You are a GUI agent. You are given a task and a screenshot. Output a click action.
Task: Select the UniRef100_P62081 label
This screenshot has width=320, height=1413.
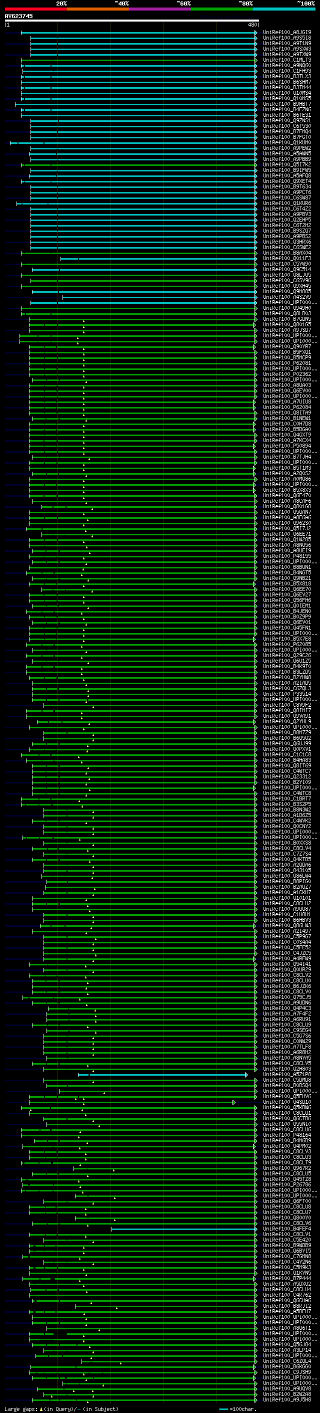287,363
